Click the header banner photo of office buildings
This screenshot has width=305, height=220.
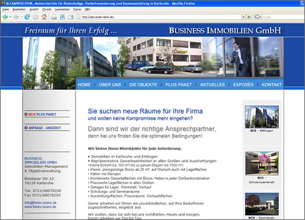[153, 57]
